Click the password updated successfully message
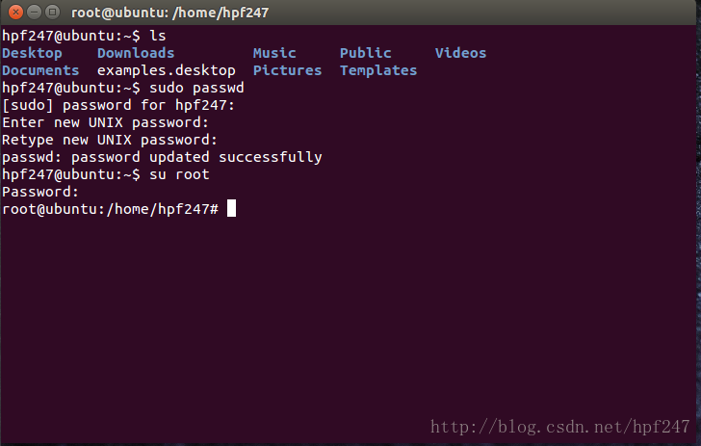701x446 pixels. 196,157
